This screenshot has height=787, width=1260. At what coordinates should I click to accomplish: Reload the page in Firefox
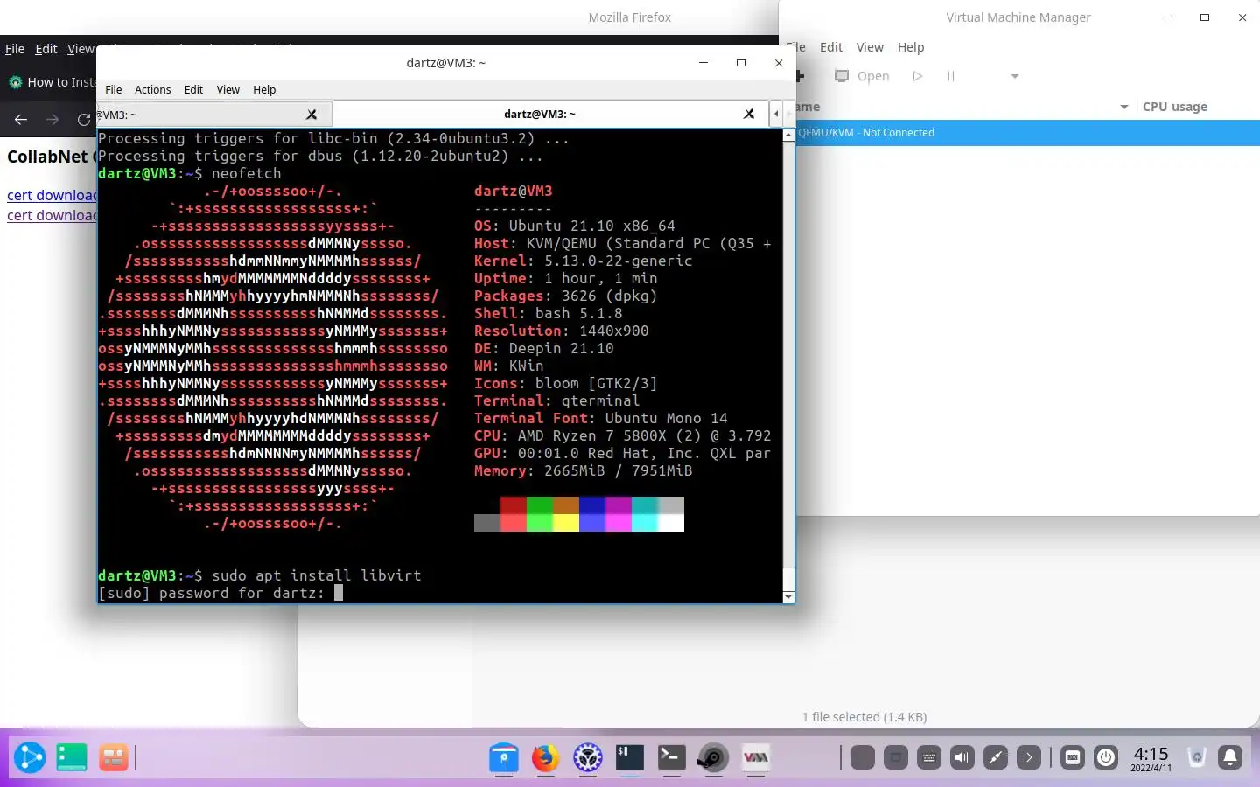click(x=83, y=120)
